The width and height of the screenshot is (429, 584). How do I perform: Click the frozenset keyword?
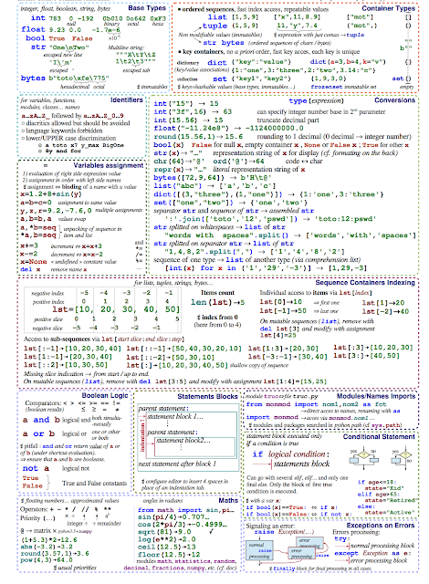coord(326,87)
